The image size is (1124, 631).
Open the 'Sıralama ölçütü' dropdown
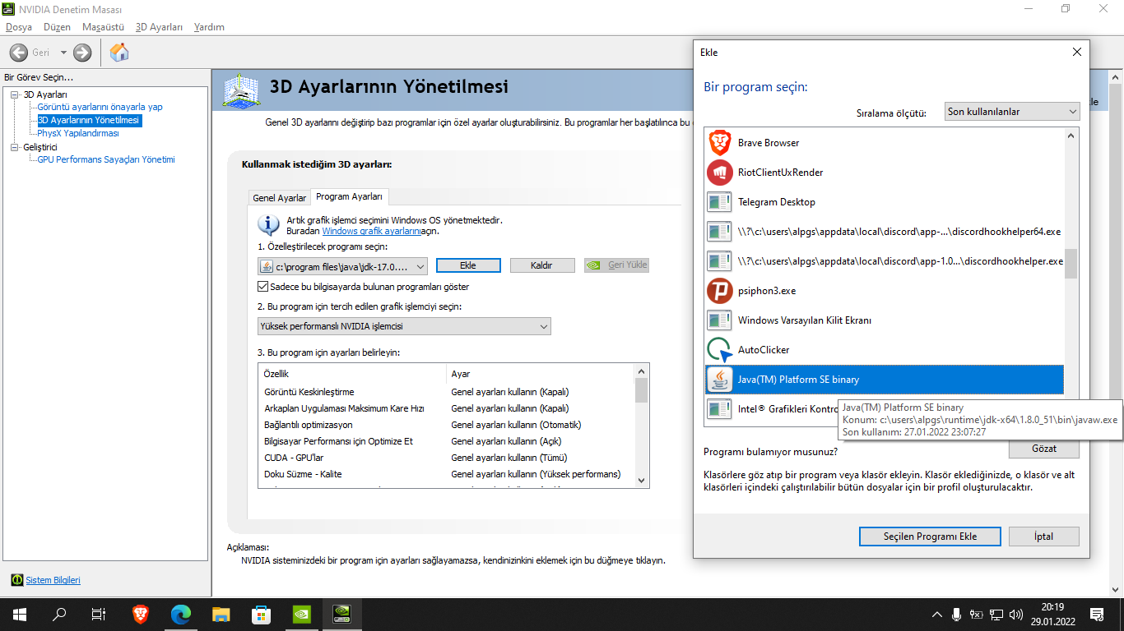(1011, 112)
